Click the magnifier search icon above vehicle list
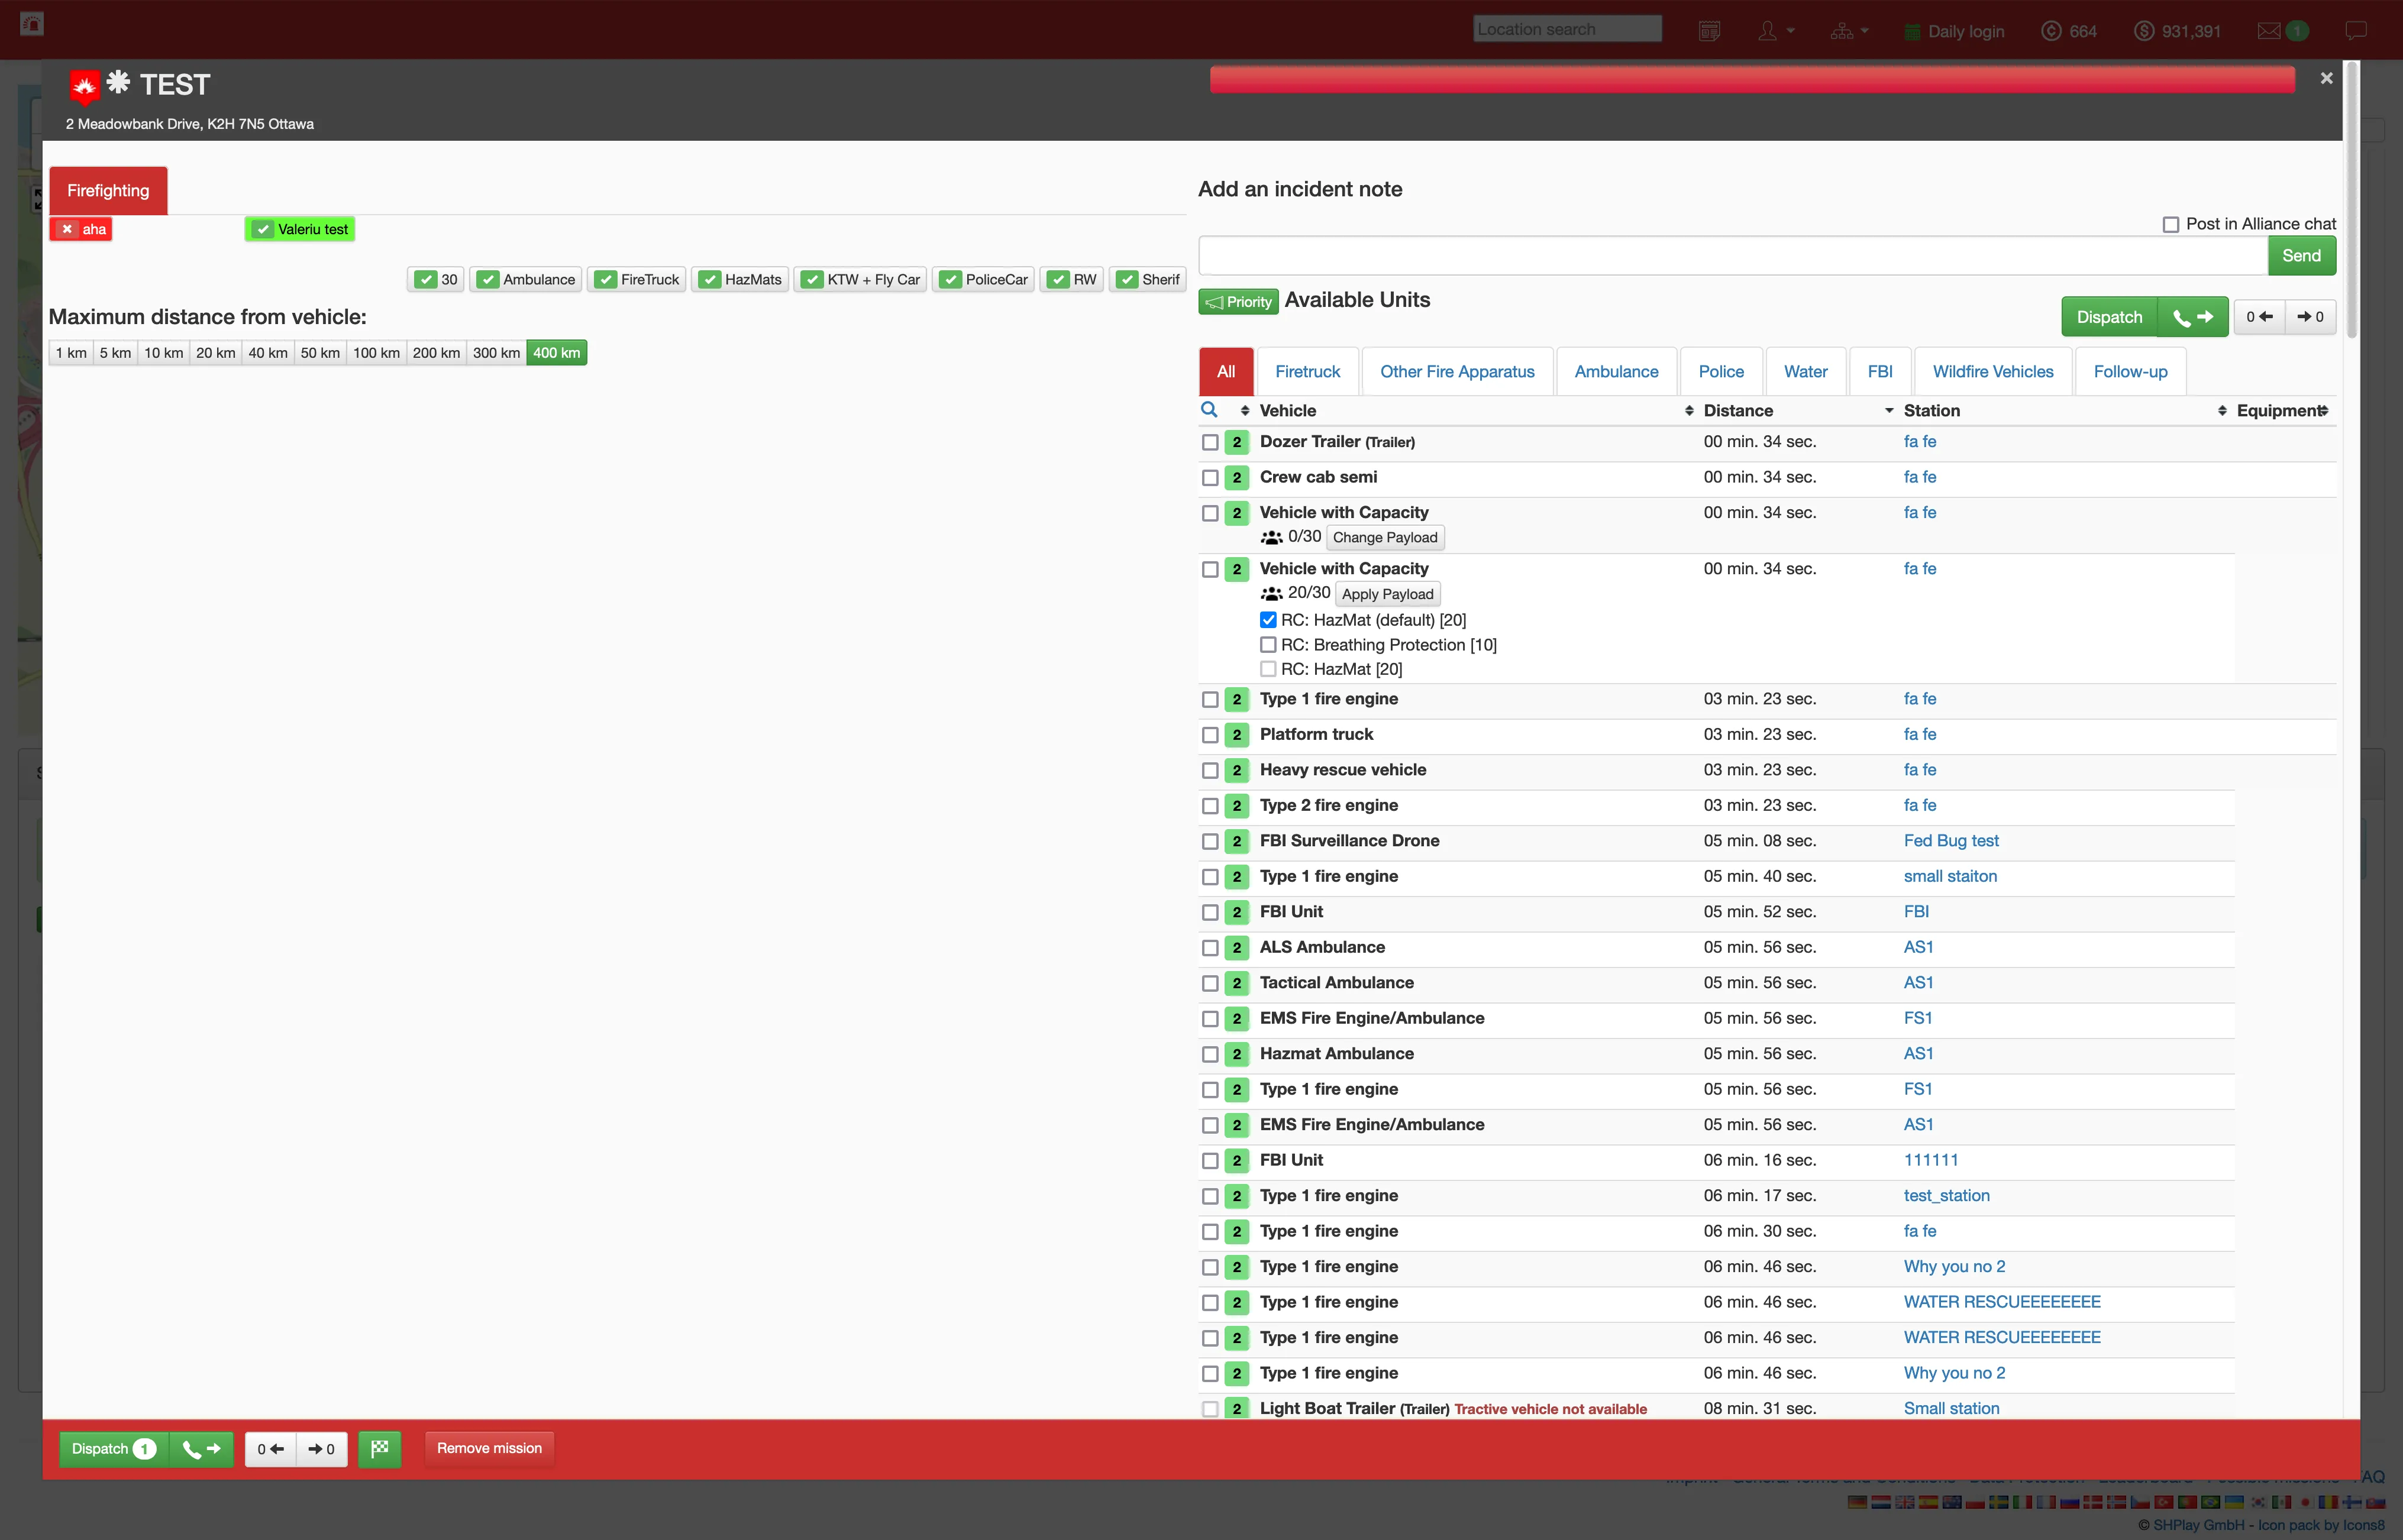 (x=1209, y=410)
